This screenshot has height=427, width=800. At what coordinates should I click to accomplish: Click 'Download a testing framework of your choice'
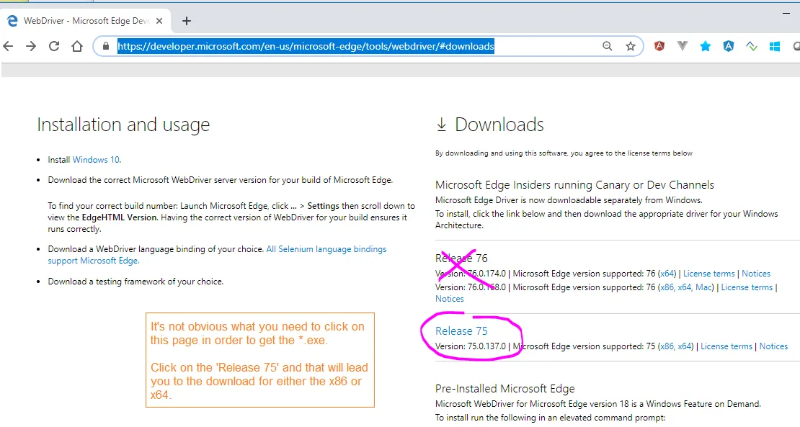pos(135,282)
